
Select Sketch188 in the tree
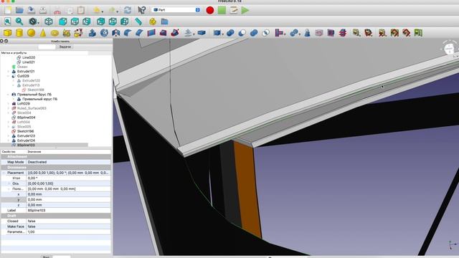[x=36, y=90]
